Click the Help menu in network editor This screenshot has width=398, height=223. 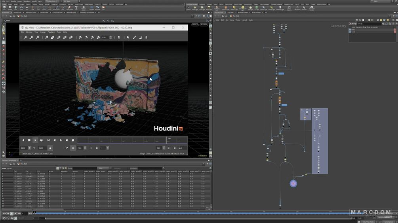(251, 20)
